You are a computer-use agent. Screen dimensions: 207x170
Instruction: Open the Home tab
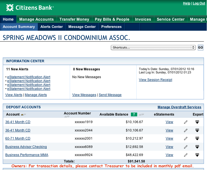[x=8, y=19]
